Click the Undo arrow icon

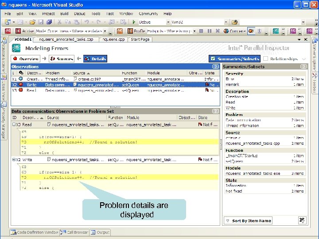87,22
